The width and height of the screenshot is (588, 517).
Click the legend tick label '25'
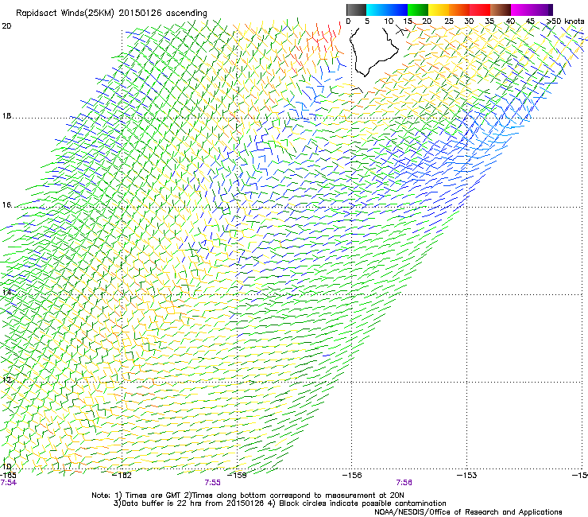pyautogui.click(x=449, y=21)
